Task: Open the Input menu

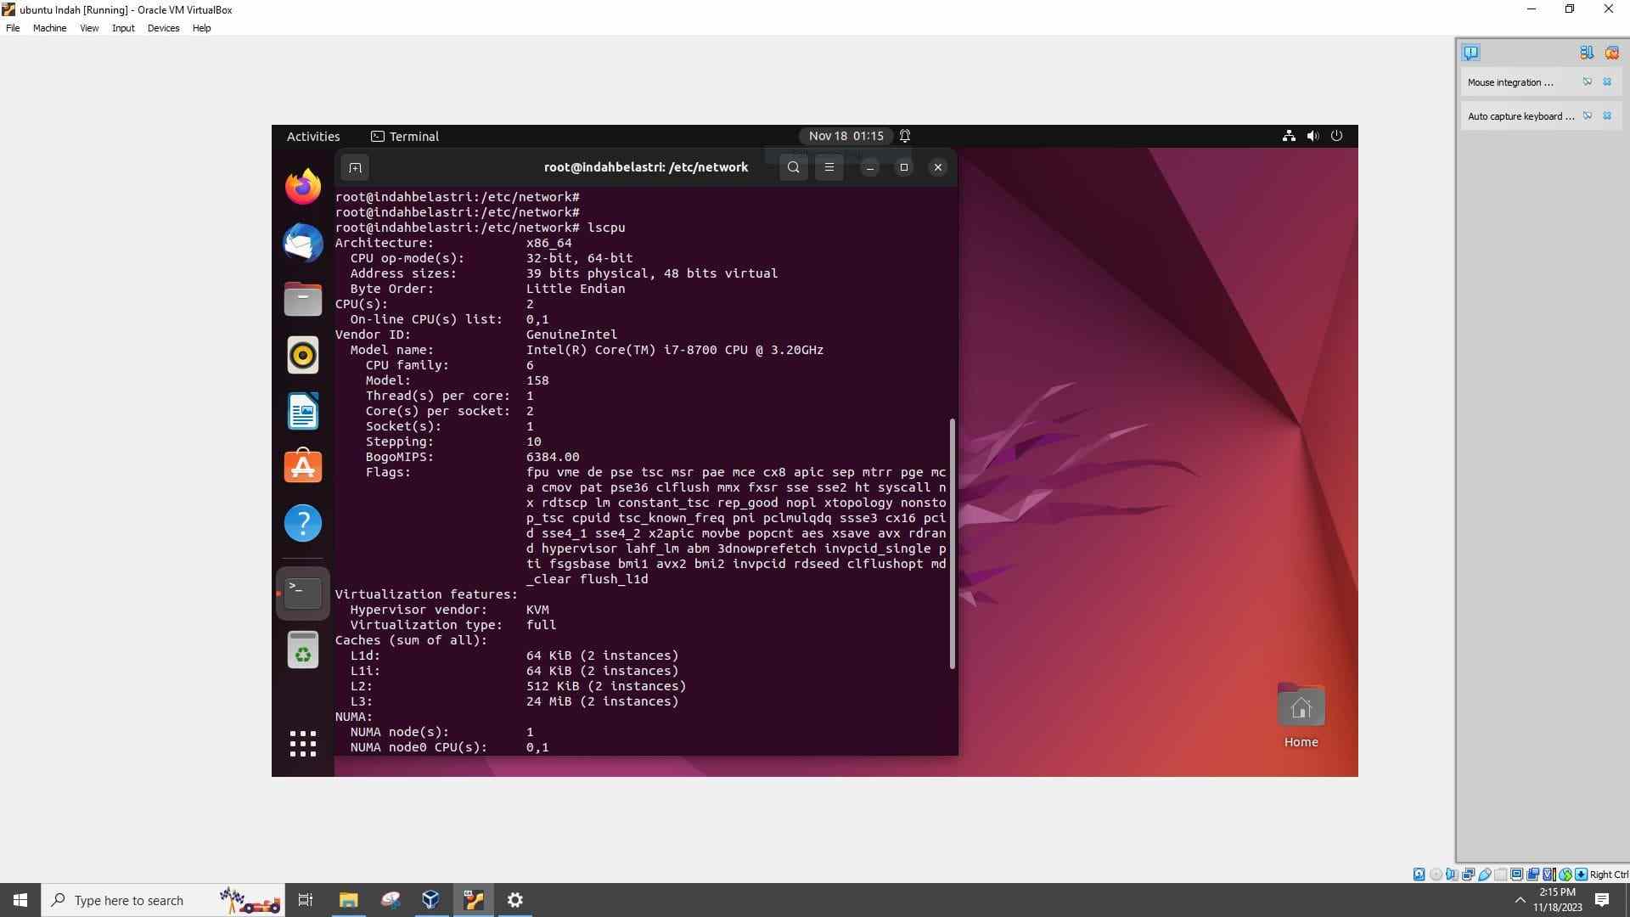Action: coord(123,28)
